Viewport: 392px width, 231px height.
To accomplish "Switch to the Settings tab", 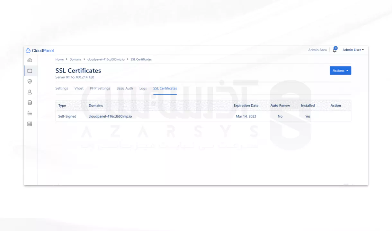I will (x=62, y=88).
